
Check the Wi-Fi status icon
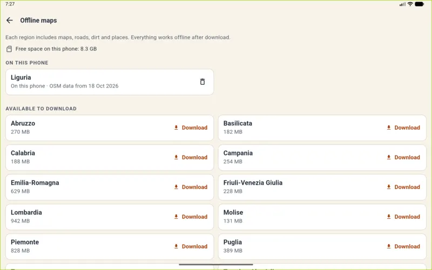click(x=410, y=4)
